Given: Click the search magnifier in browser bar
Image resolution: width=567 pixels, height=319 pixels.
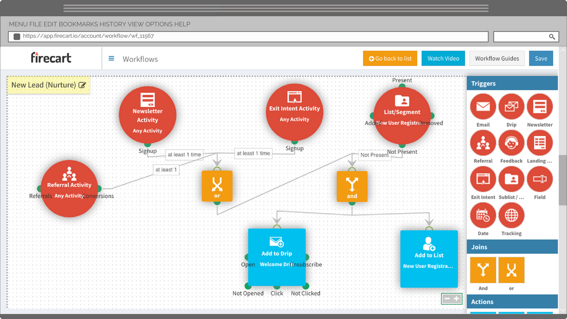Looking at the screenshot, I should pos(552,37).
